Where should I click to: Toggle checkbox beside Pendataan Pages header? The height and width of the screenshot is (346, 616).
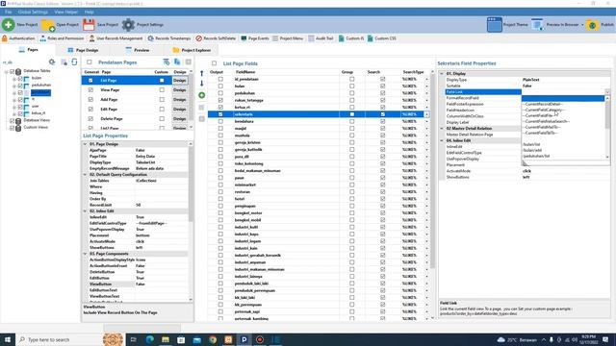pos(90,62)
